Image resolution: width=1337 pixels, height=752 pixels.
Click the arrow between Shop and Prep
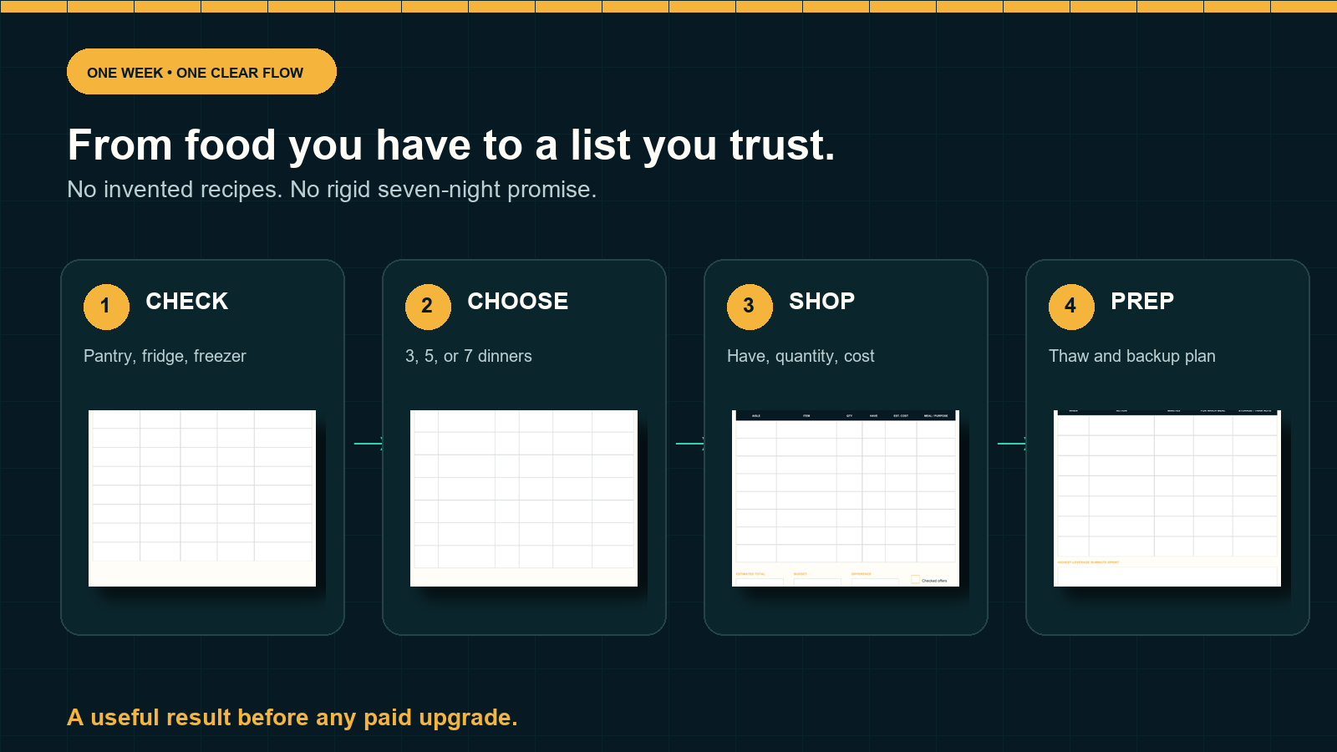pos(1012,443)
